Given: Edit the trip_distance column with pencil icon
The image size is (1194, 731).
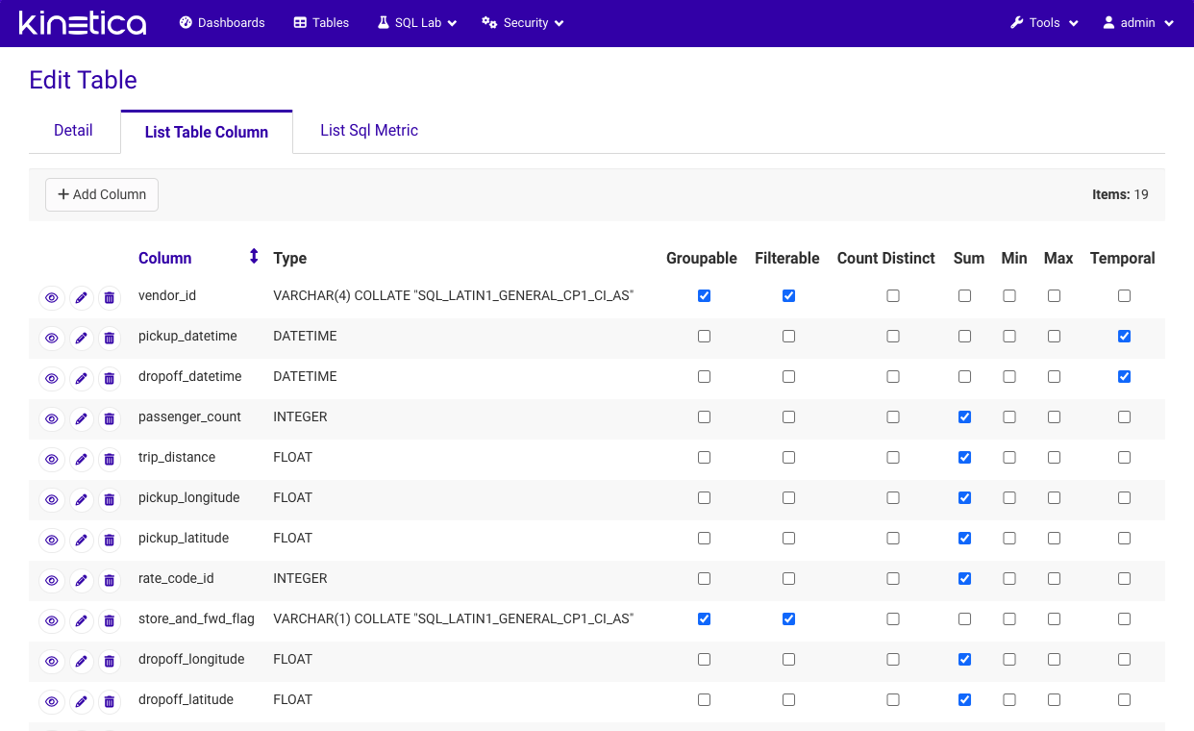Looking at the screenshot, I should point(82,460).
